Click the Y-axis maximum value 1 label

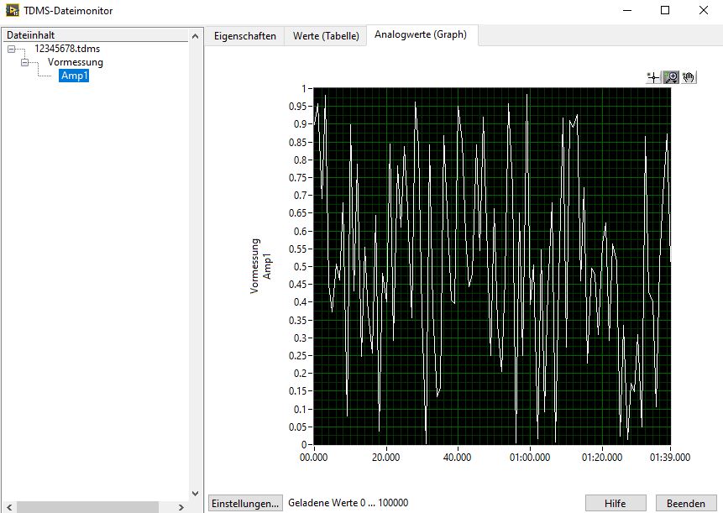[x=304, y=88]
